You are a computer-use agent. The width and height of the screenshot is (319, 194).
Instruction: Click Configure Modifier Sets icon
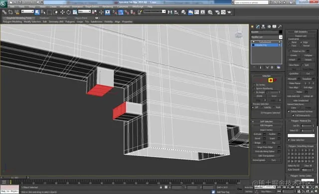tap(279, 67)
